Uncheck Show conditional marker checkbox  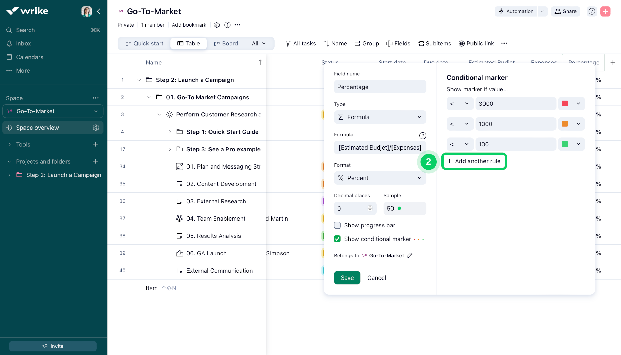[337, 239]
